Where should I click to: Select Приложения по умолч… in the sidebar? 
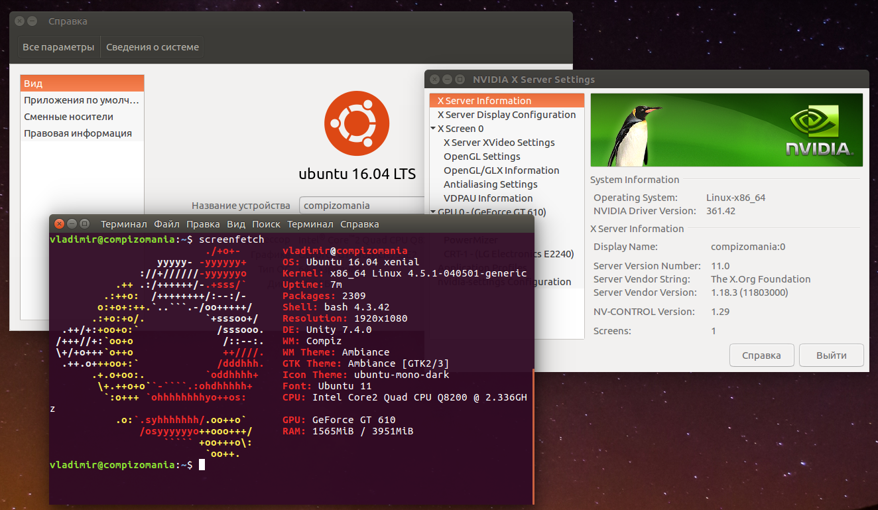[82, 100]
